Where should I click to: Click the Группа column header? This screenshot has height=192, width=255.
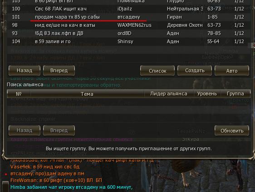tap(235, 94)
